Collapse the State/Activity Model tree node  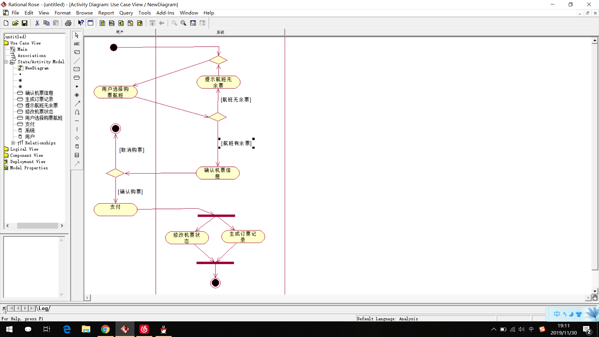tap(6, 62)
